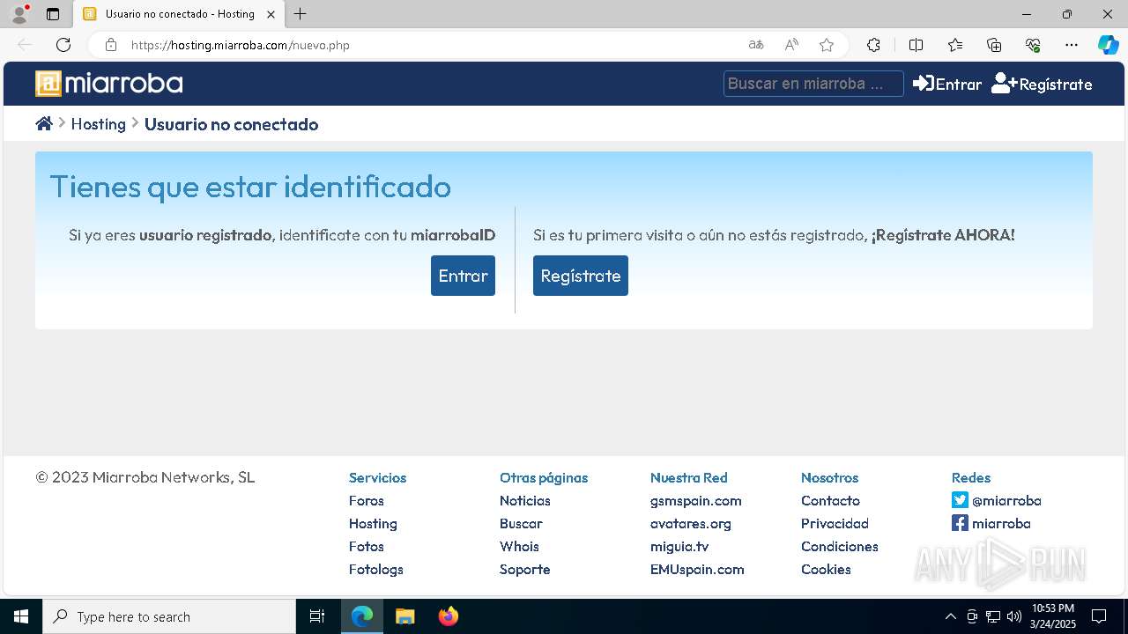Visit gsmspain.com link

[696, 500]
